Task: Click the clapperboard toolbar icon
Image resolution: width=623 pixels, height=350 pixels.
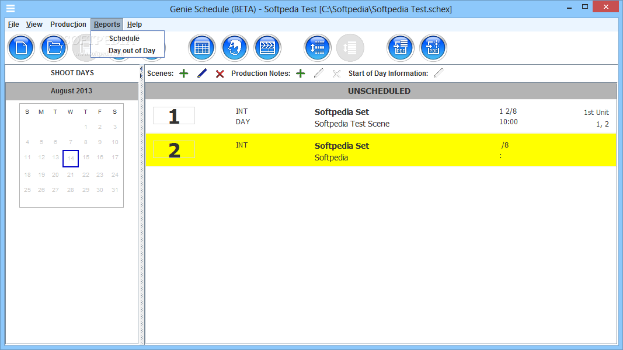Action: pyautogui.click(x=267, y=48)
